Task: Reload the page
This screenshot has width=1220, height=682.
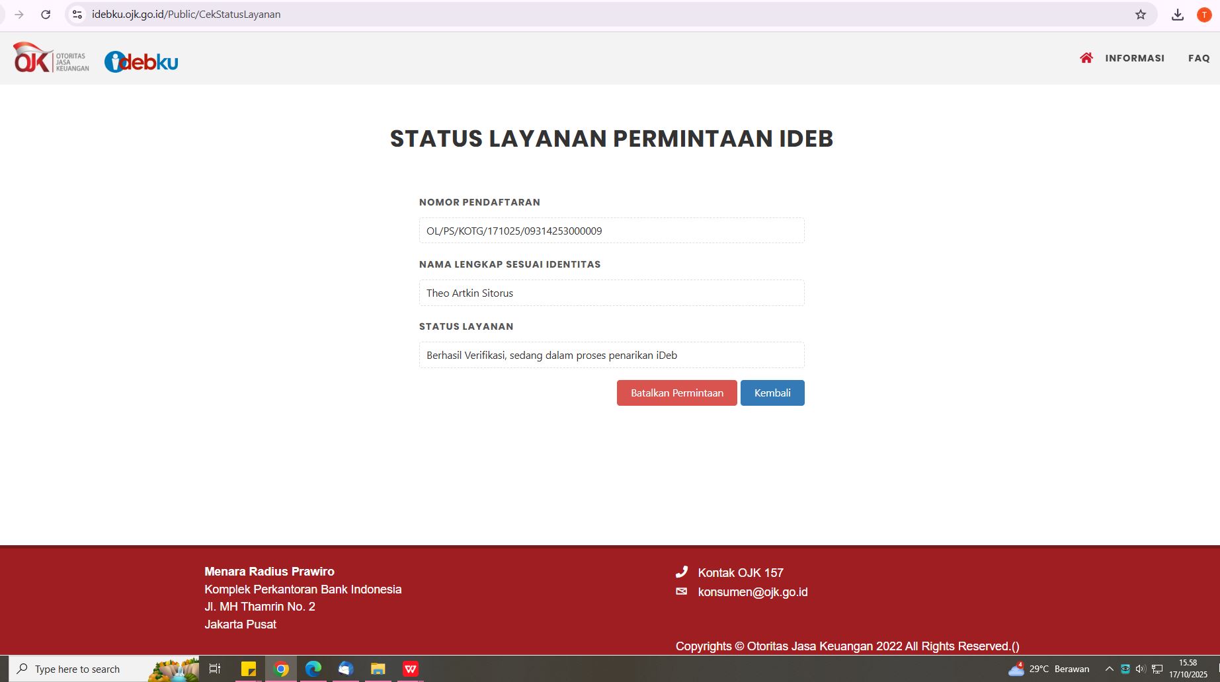Action: pyautogui.click(x=46, y=15)
